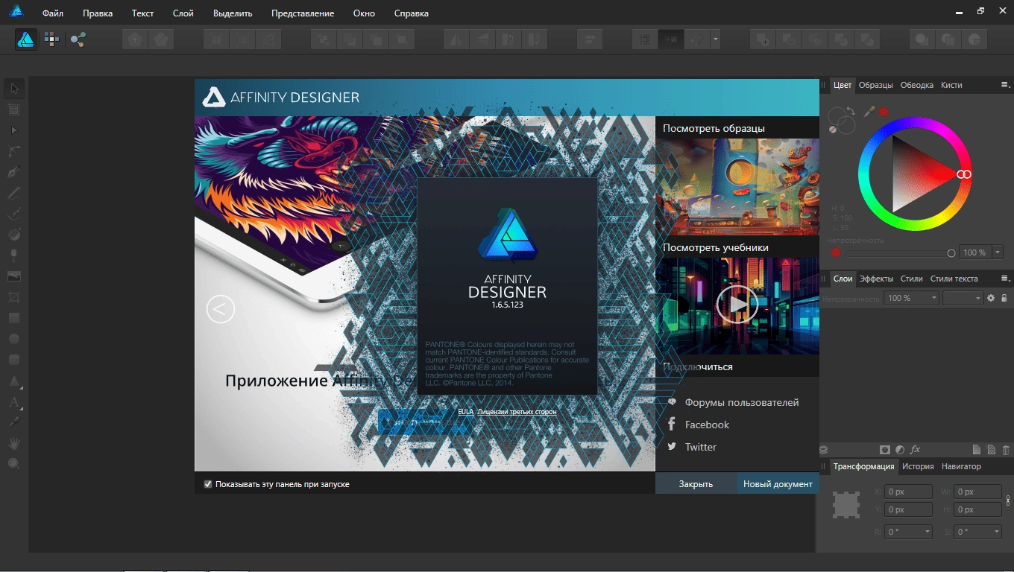The width and height of the screenshot is (1014, 572).
Task: Click the red swatch by opacity slider
Action: [836, 253]
